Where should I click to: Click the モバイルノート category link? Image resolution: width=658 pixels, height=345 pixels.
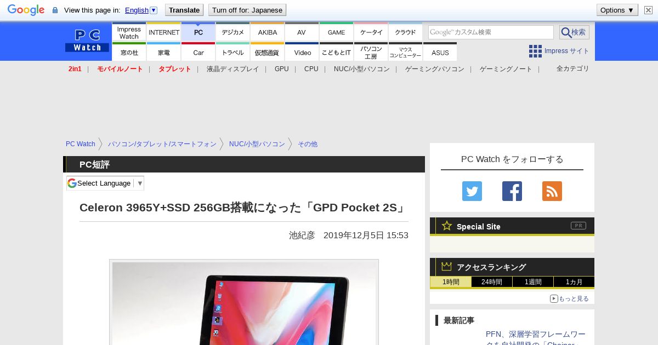pos(120,69)
